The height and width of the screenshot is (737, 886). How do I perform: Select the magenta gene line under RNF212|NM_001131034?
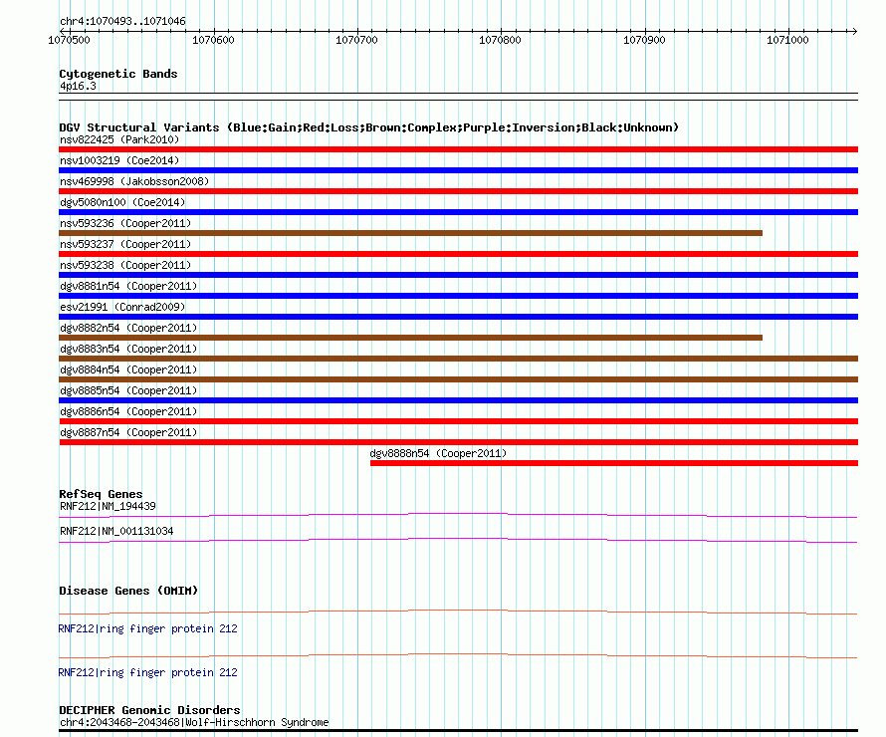(x=458, y=540)
